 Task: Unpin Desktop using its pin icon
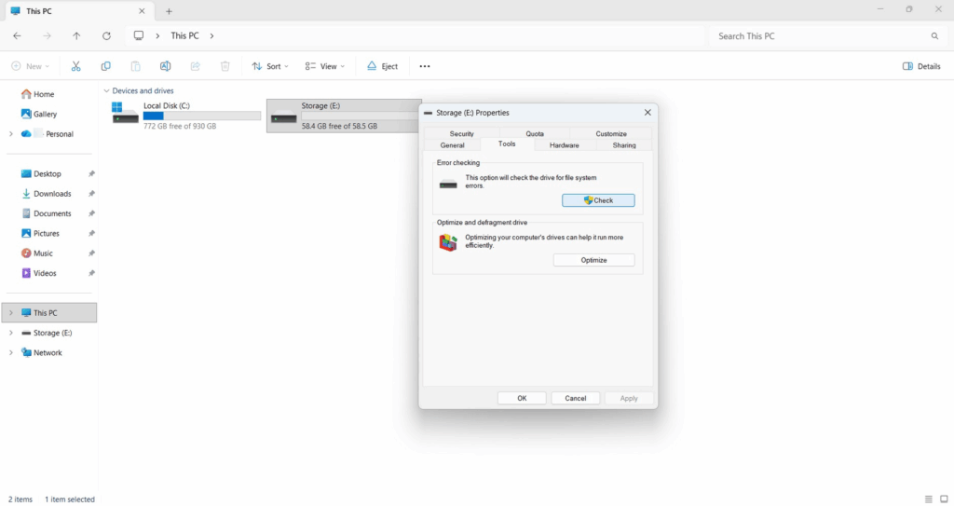(91, 173)
